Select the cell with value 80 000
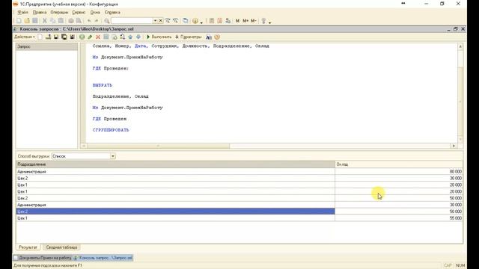479x269 pixels. 399,172
